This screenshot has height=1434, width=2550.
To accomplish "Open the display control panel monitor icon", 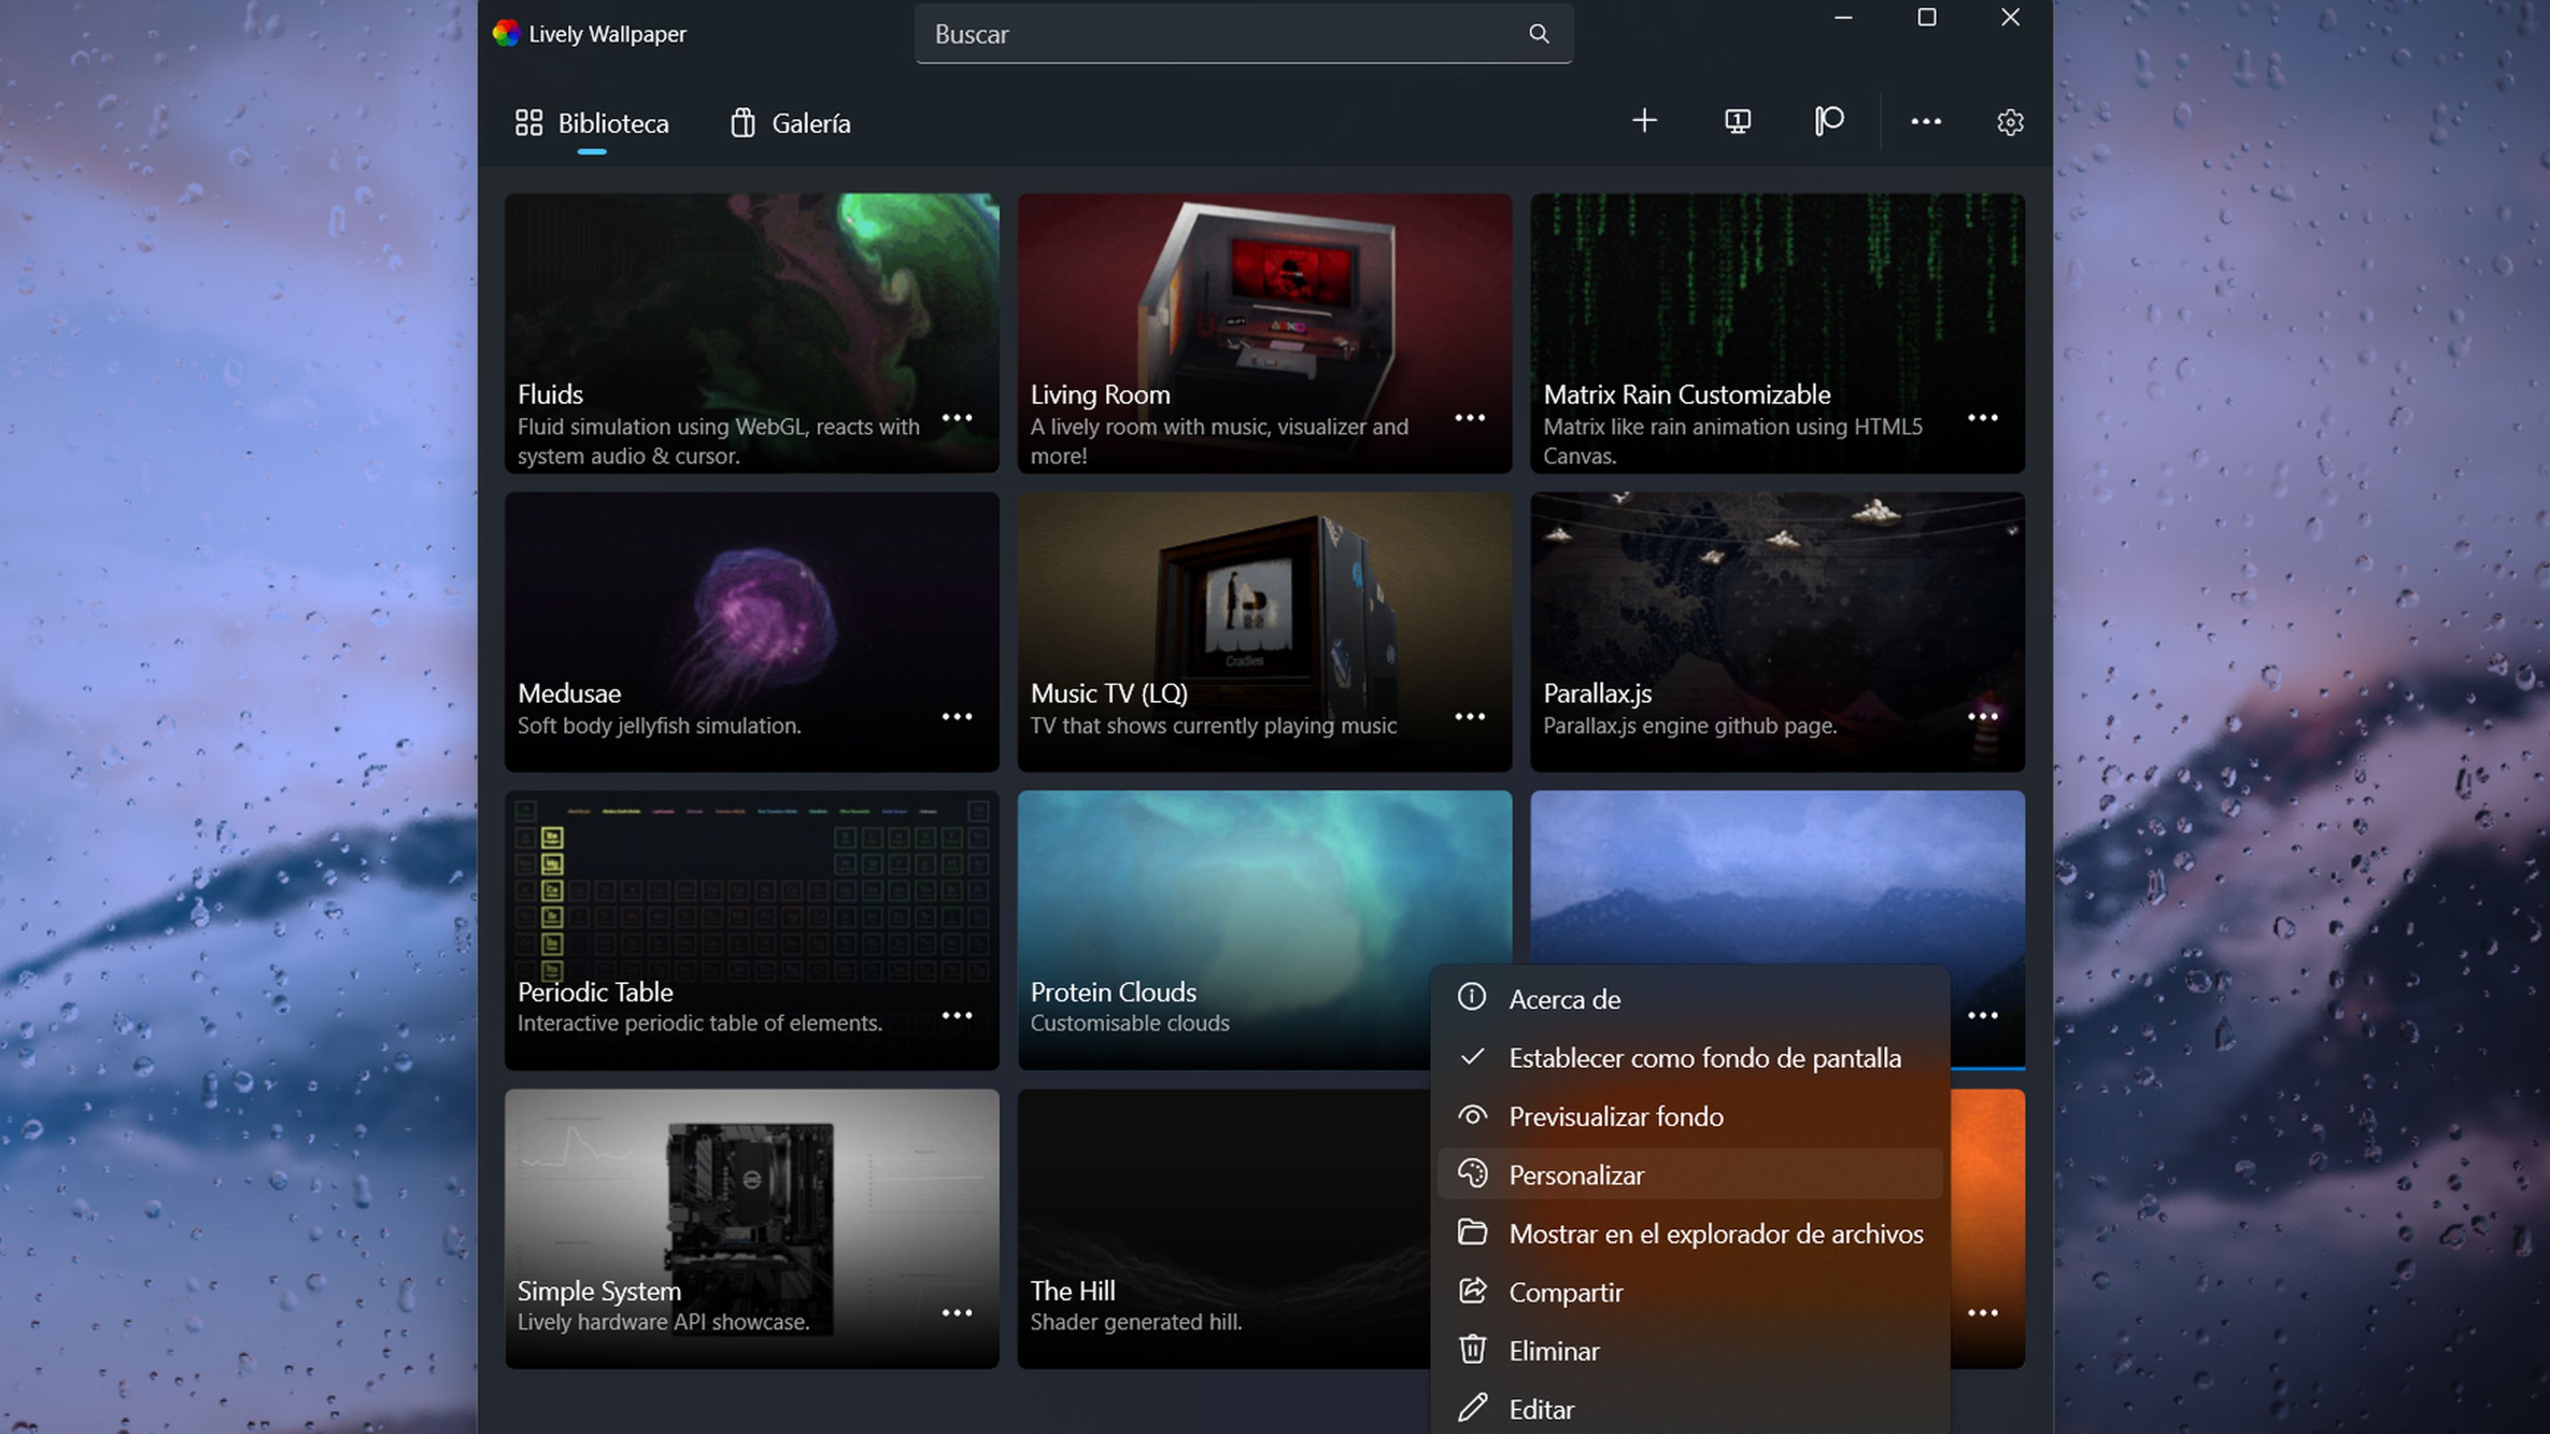I will pyautogui.click(x=1737, y=121).
